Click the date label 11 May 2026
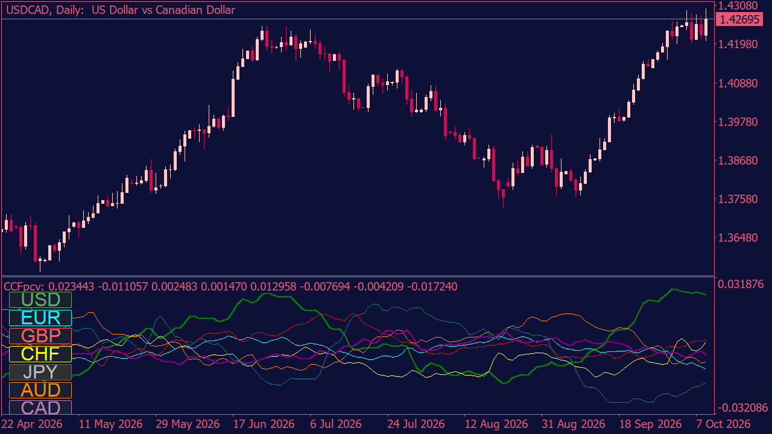 [110, 424]
